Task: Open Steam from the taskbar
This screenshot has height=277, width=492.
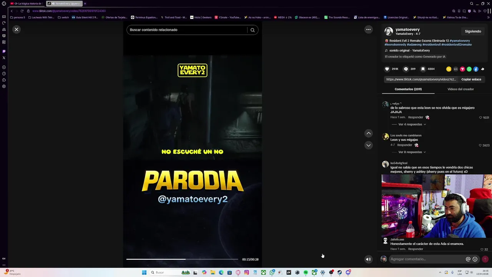Action: pos(339,272)
